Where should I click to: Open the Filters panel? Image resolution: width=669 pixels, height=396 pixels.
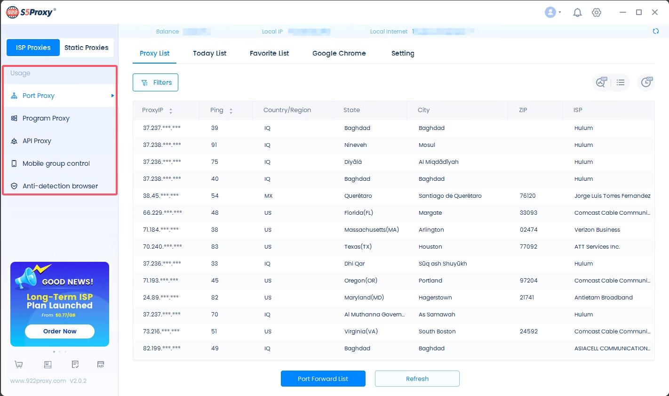155,82
